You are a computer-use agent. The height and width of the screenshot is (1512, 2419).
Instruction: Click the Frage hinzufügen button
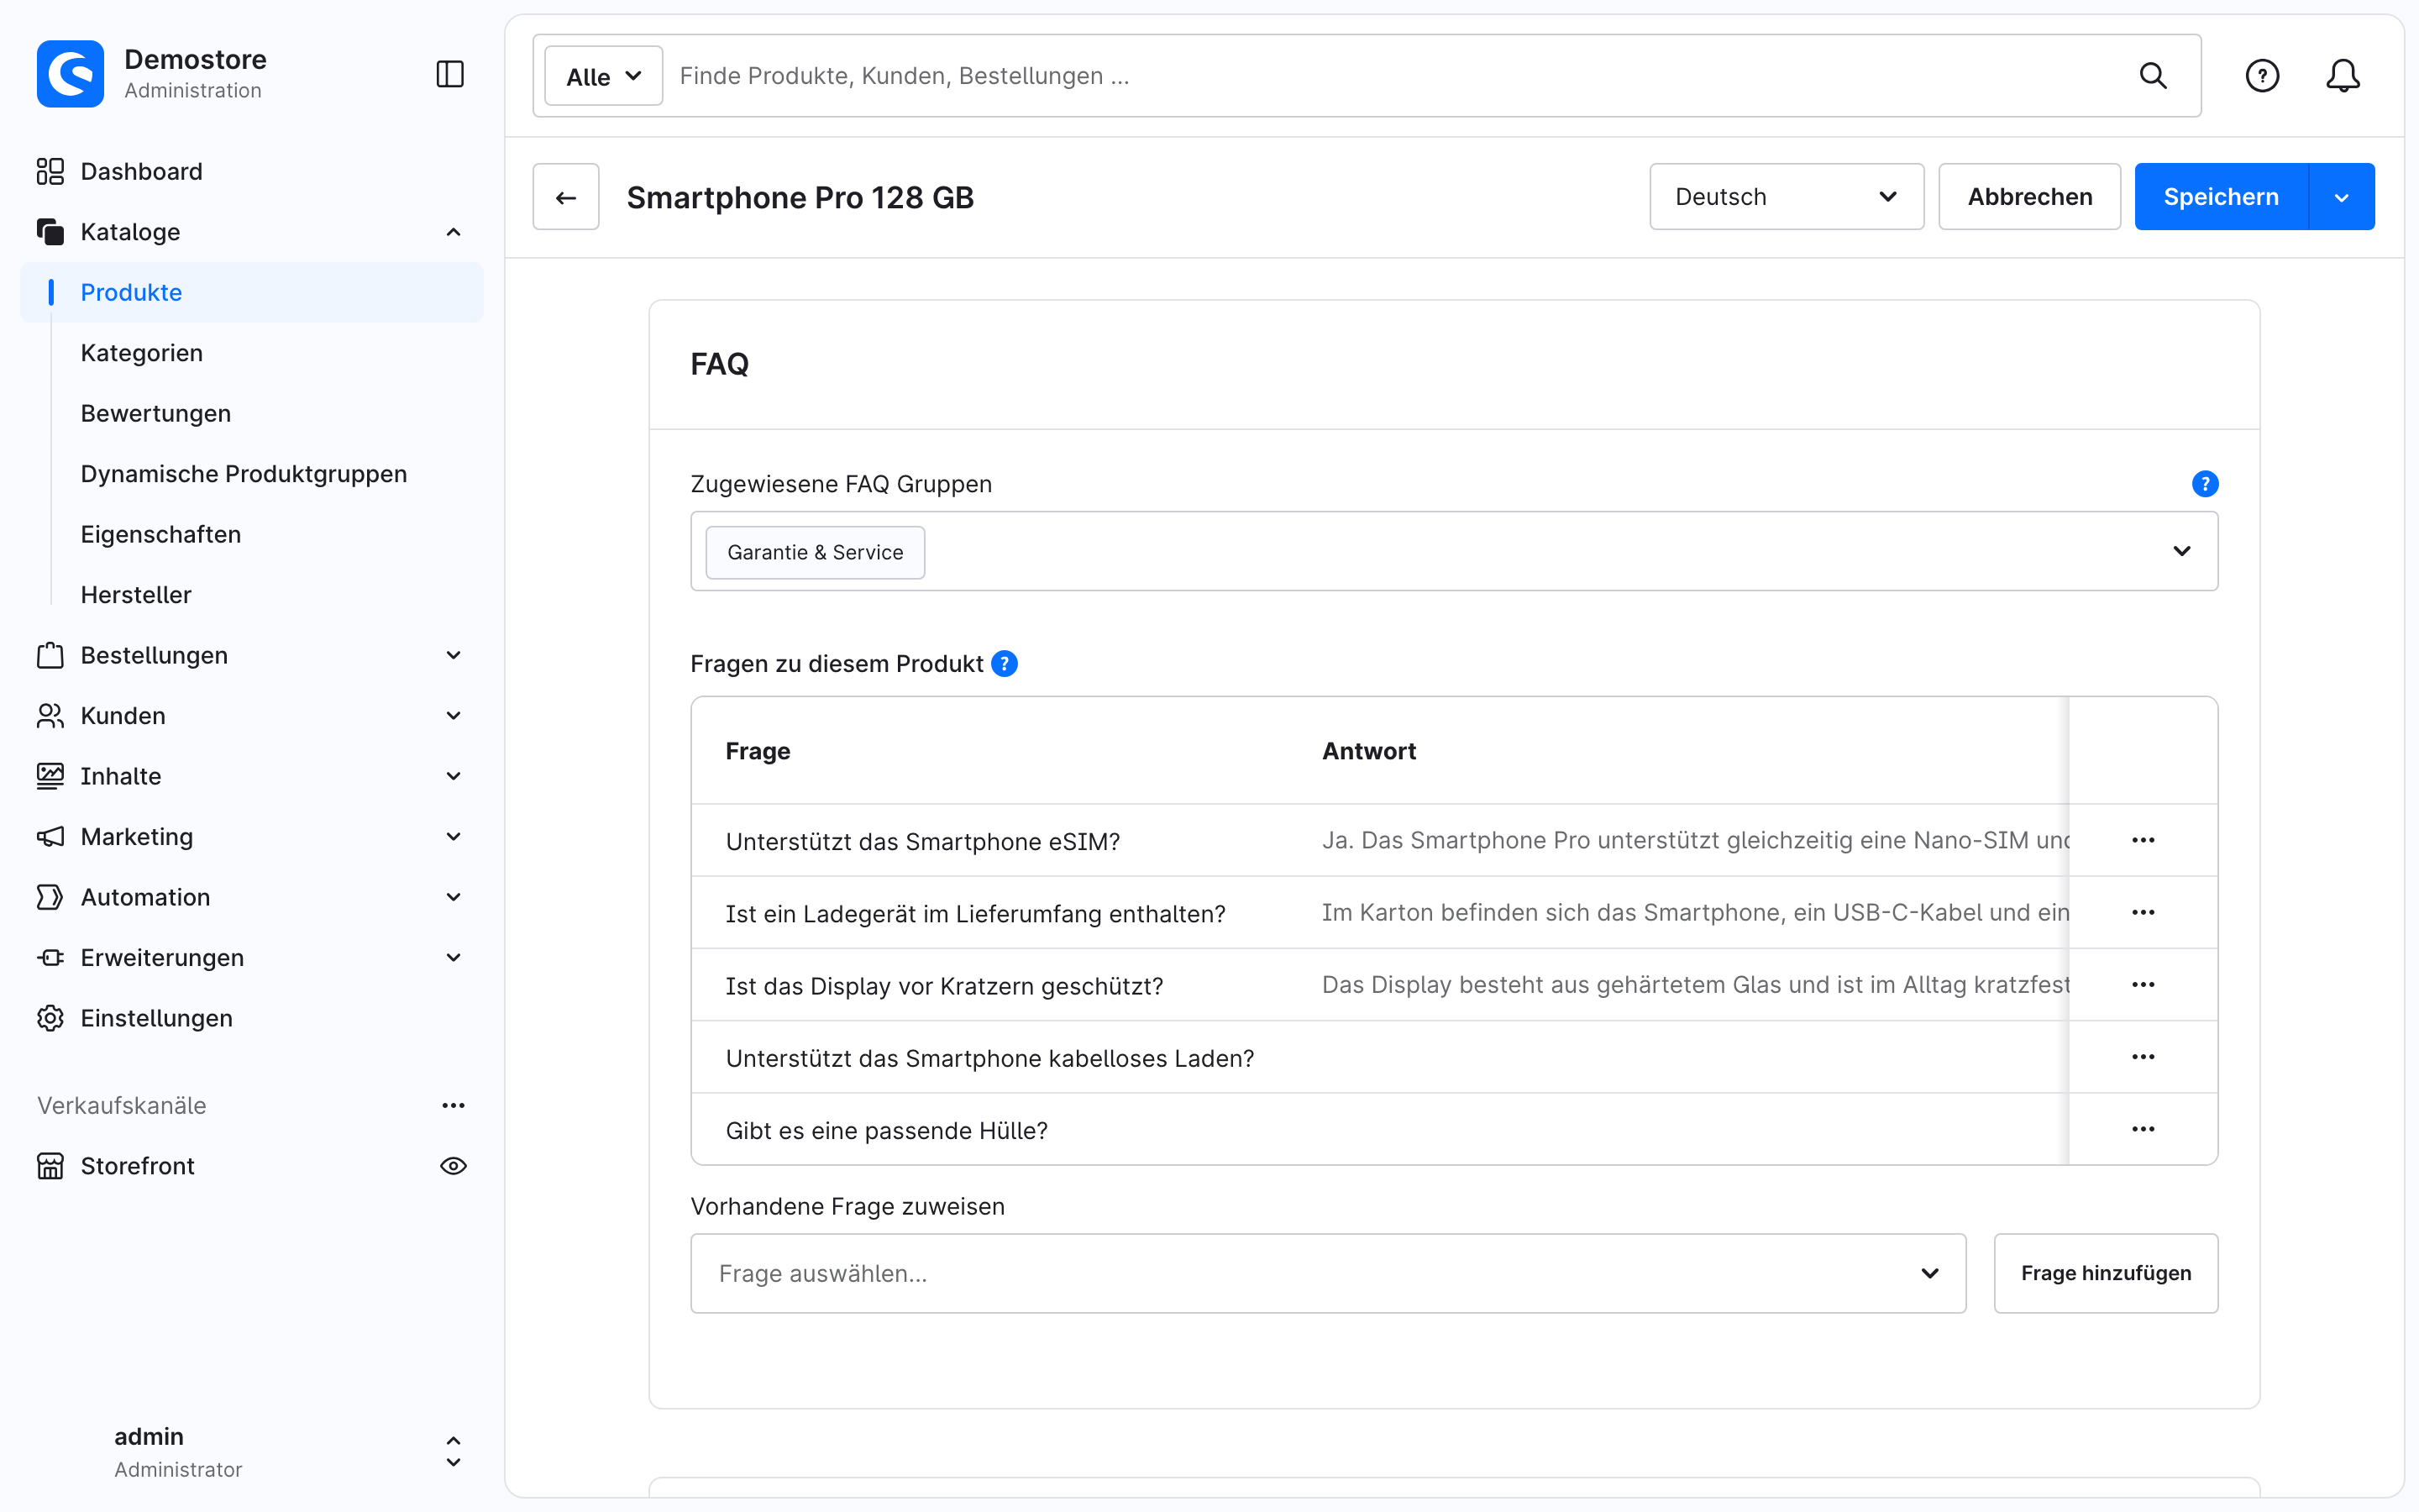pyautogui.click(x=2105, y=1273)
